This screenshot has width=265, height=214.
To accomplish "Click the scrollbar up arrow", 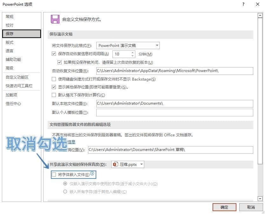I will click(260, 15).
